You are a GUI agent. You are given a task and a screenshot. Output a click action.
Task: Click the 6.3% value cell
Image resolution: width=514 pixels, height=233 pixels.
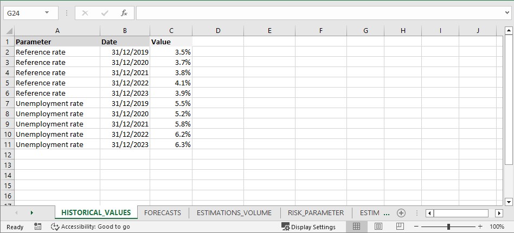tap(171, 144)
